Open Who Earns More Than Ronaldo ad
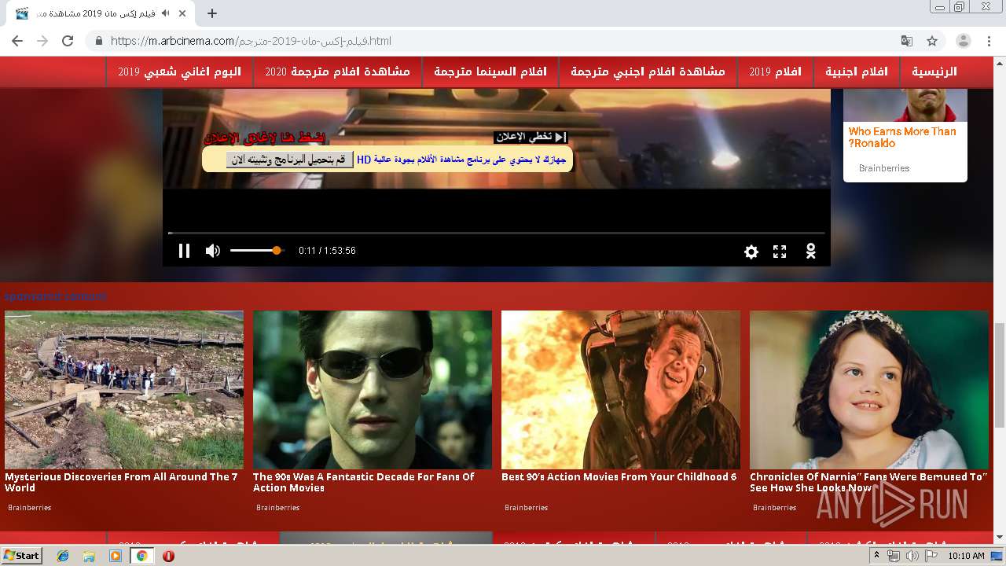The height and width of the screenshot is (566, 1006). click(902, 138)
